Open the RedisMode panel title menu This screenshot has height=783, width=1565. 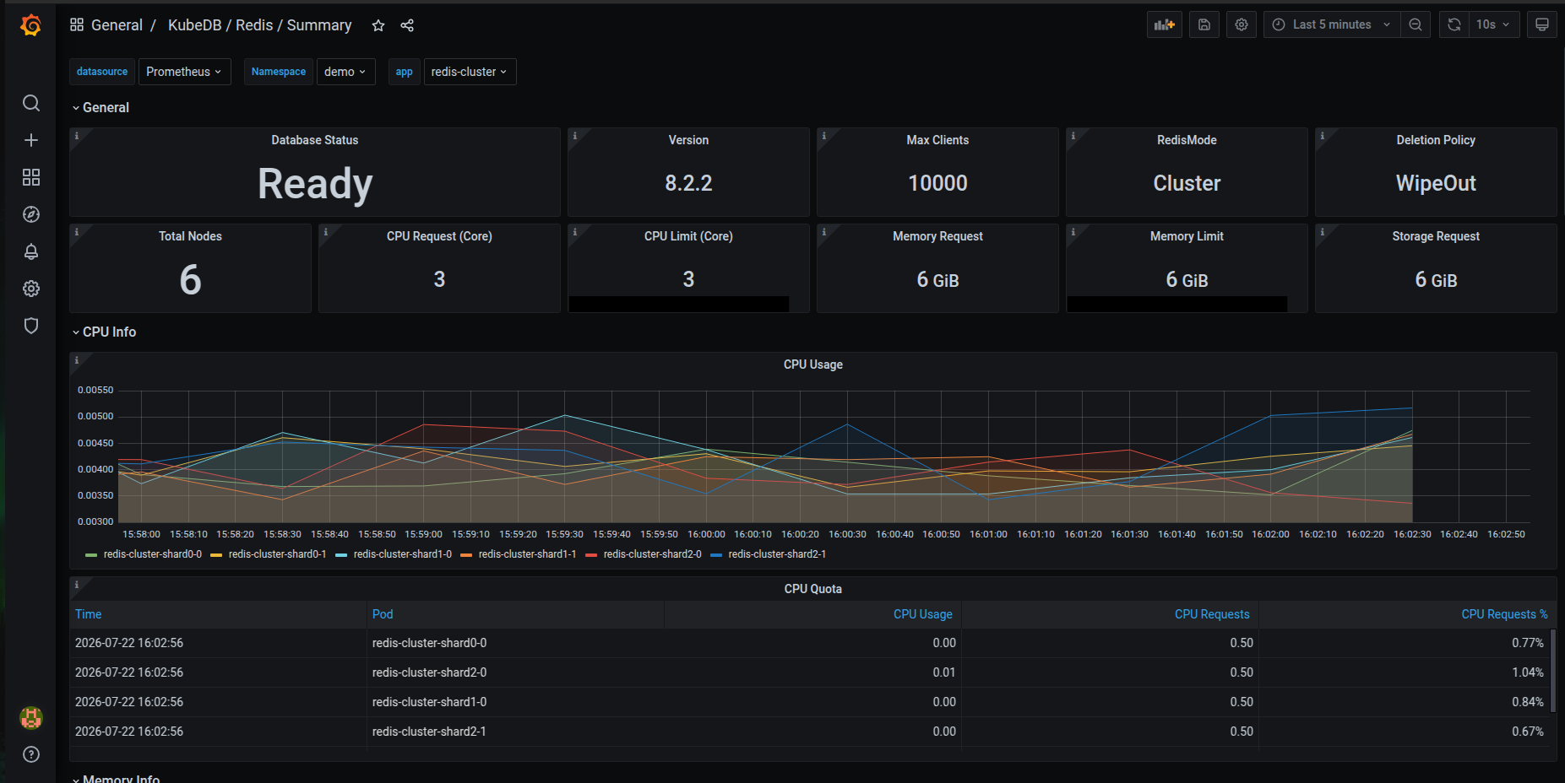point(1187,140)
